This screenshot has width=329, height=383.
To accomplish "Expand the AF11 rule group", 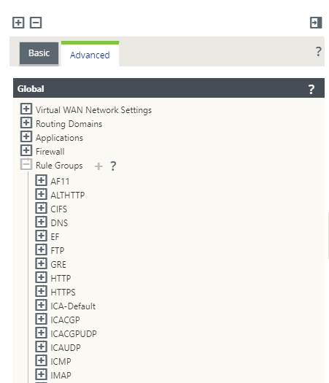I will (x=41, y=180).
